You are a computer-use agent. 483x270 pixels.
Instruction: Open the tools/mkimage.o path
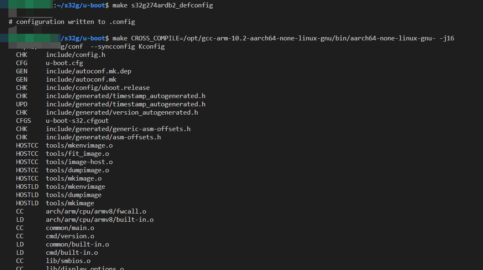coord(74,178)
